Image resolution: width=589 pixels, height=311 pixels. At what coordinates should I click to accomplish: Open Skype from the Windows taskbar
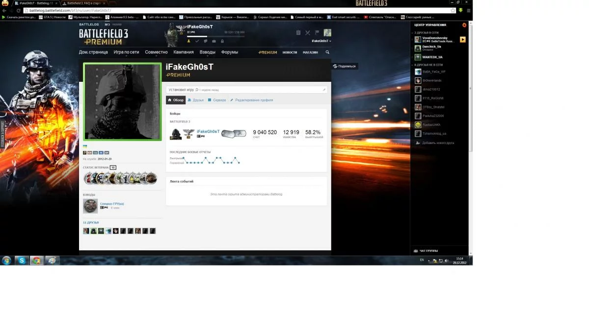click(x=22, y=261)
